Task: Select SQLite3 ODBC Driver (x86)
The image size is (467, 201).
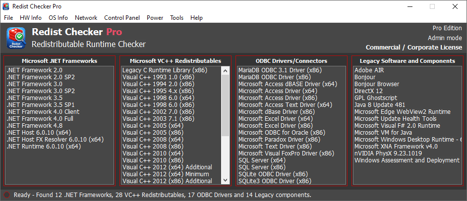Action: (275, 181)
